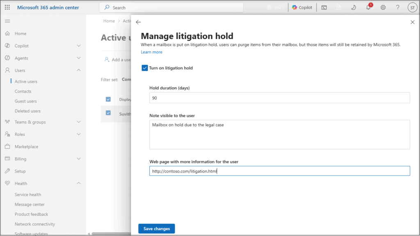Click the web page URL field
This screenshot has width=420, height=236.
point(280,171)
